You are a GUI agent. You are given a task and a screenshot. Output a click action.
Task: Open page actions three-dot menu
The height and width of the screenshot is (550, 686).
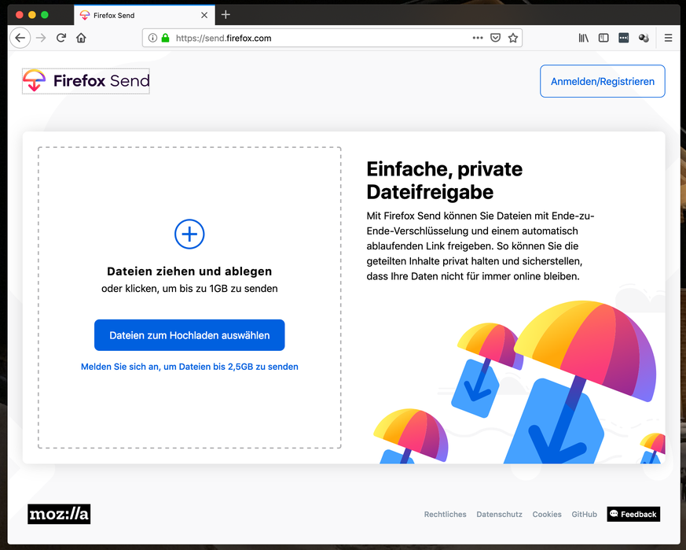click(478, 38)
